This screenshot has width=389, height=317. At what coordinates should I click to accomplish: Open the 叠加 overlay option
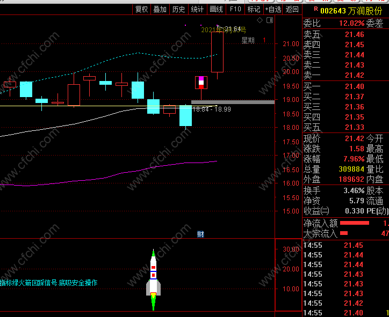click(160, 9)
